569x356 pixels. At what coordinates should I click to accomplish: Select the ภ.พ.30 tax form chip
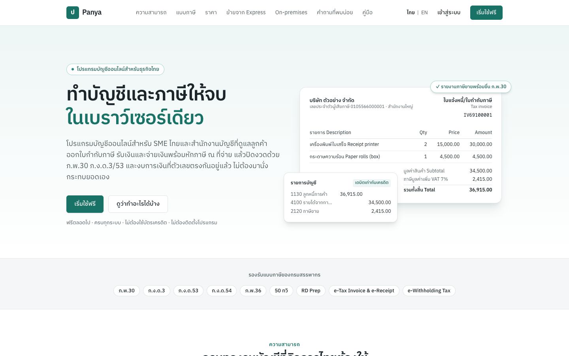[126, 291]
